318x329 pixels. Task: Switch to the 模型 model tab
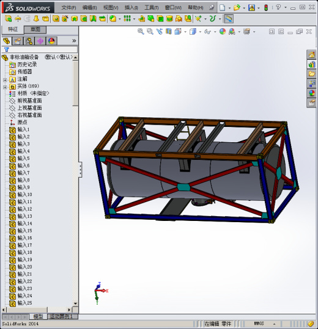38,316
